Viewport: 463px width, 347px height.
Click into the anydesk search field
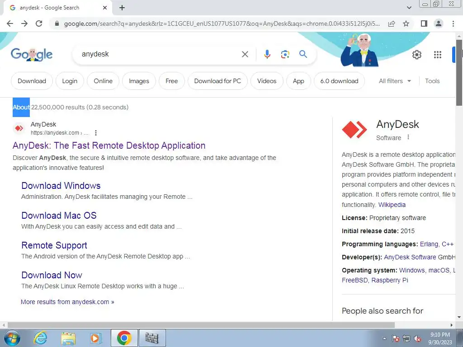[160, 54]
